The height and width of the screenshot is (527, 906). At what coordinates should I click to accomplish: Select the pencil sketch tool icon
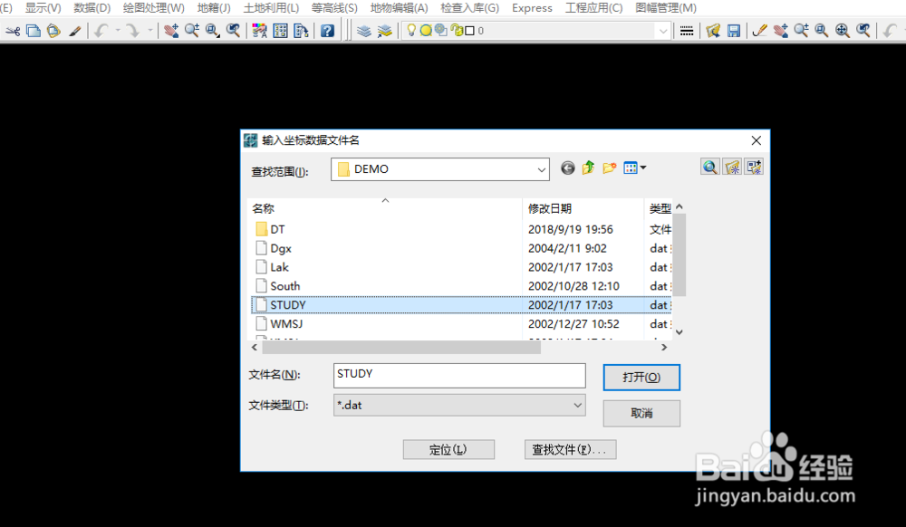760,31
